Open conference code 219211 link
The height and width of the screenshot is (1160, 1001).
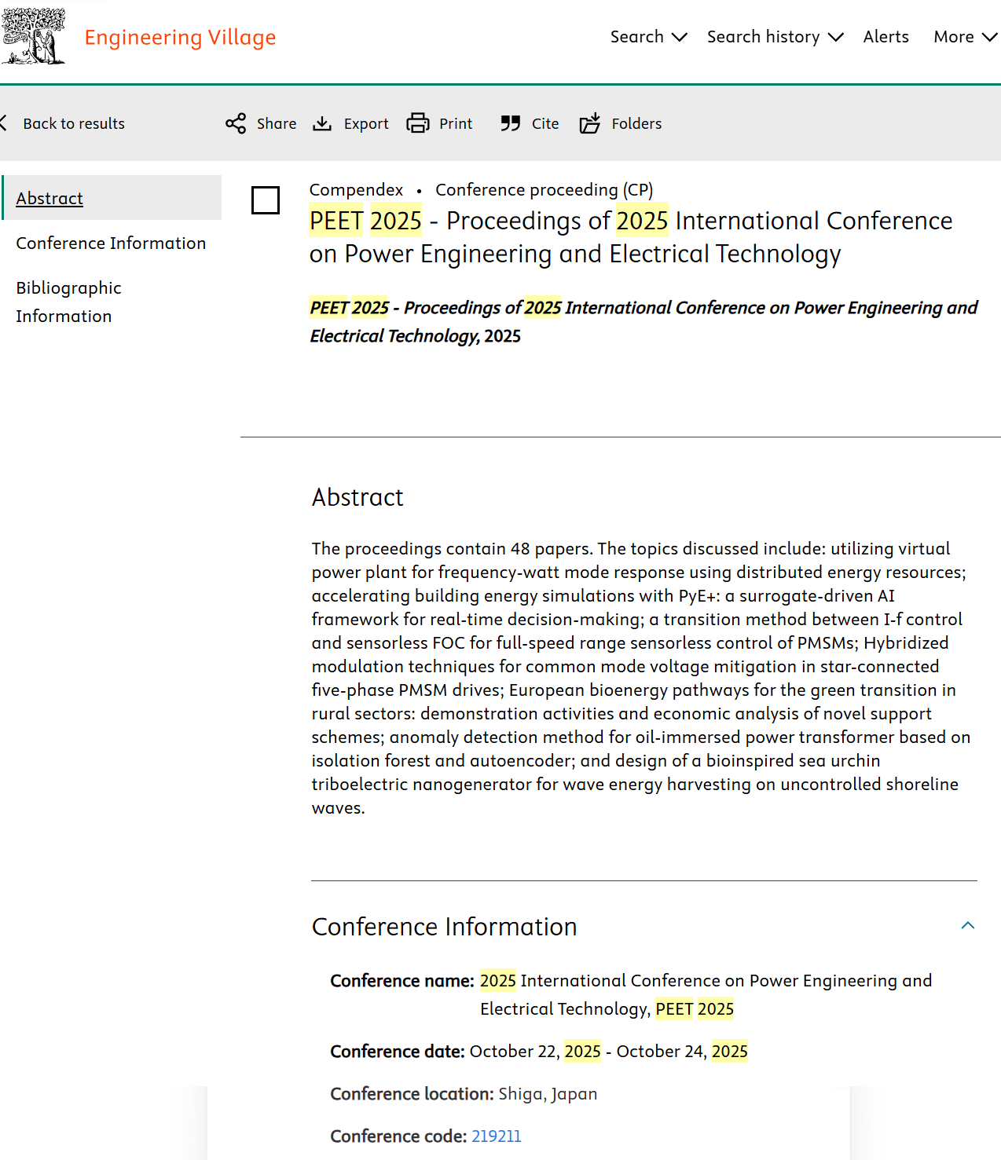(496, 1136)
